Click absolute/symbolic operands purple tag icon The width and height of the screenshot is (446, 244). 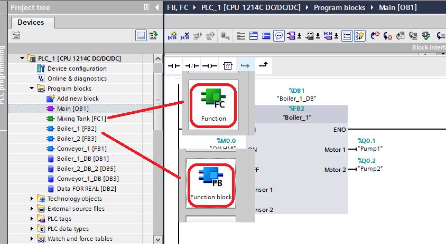click(291, 36)
